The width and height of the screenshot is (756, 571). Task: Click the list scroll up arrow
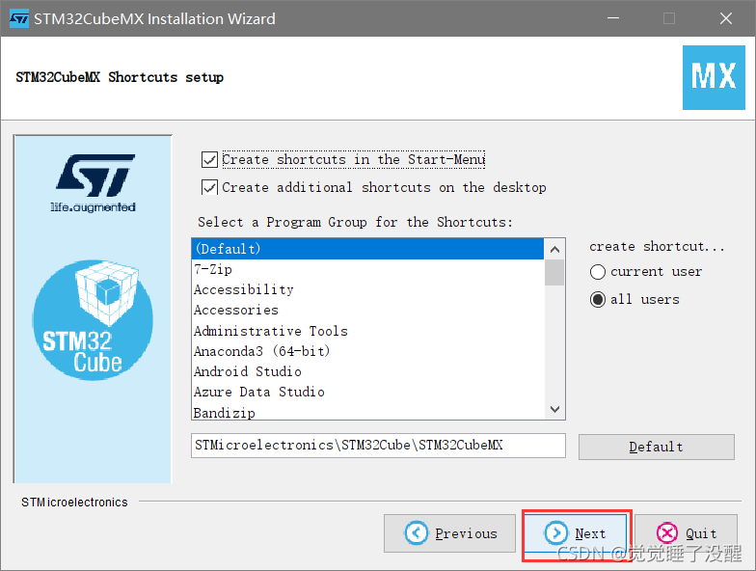tap(554, 249)
